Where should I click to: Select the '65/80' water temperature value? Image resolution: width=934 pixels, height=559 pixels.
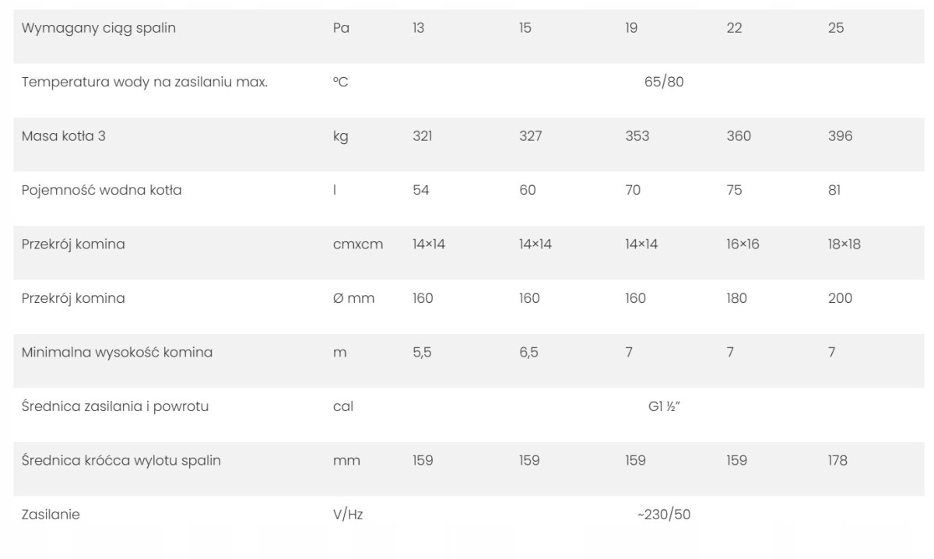(664, 82)
